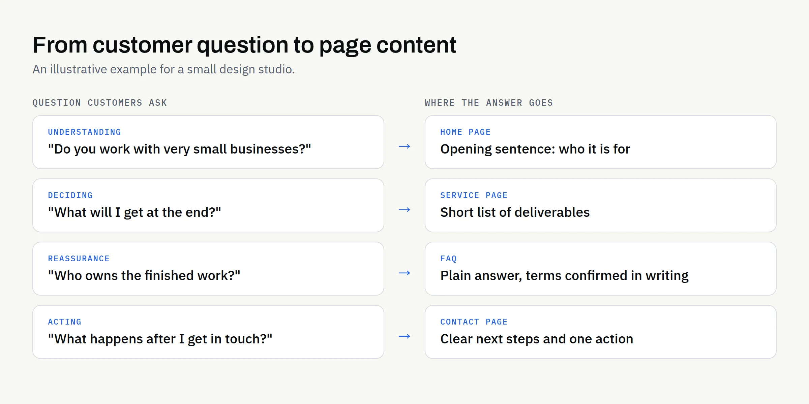Click the title "From customer question to page content"
The image size is (809, 404).
[x=244, y=45]
